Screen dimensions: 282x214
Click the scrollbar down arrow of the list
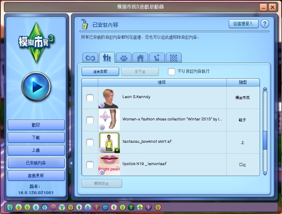(265, 174)
